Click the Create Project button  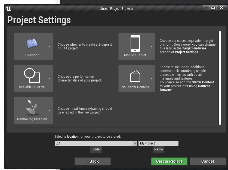[x=169, y=161]
